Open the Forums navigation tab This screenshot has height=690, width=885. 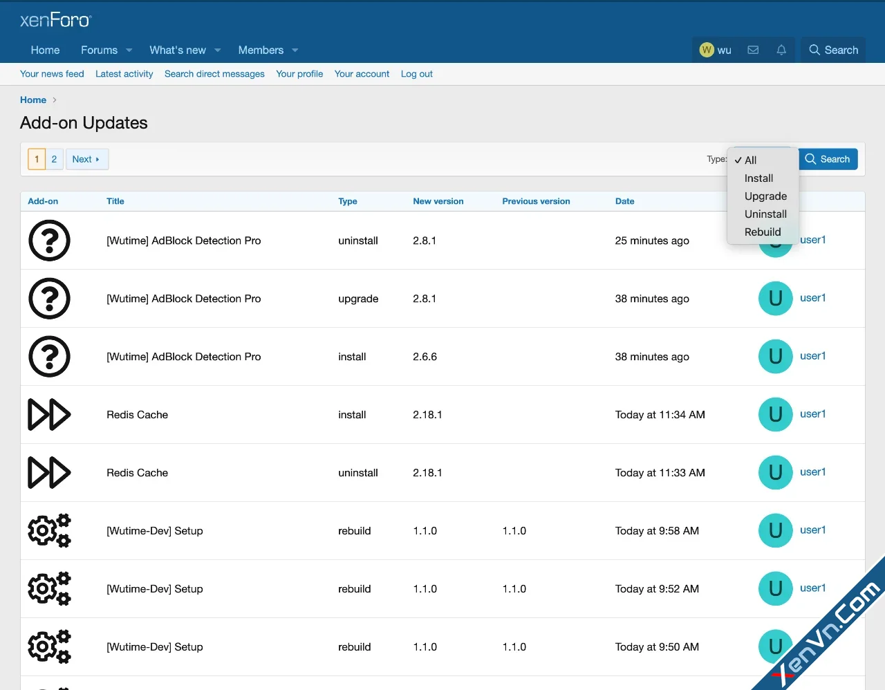point(99,50)
